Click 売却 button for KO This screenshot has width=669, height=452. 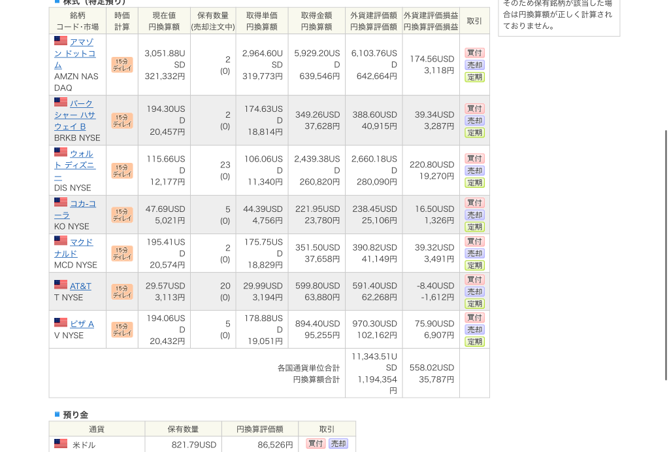tap(474, 215)
